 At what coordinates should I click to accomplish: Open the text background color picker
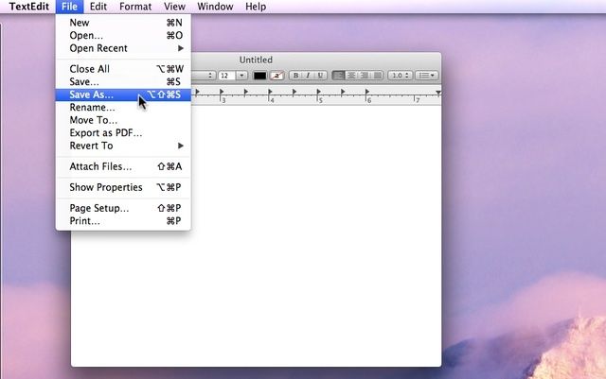point(276,75)
